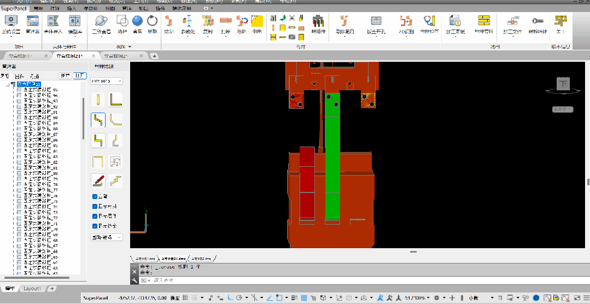
Task: Open the lower combo box in busbar drawing panel
Action: pos(107,237)
